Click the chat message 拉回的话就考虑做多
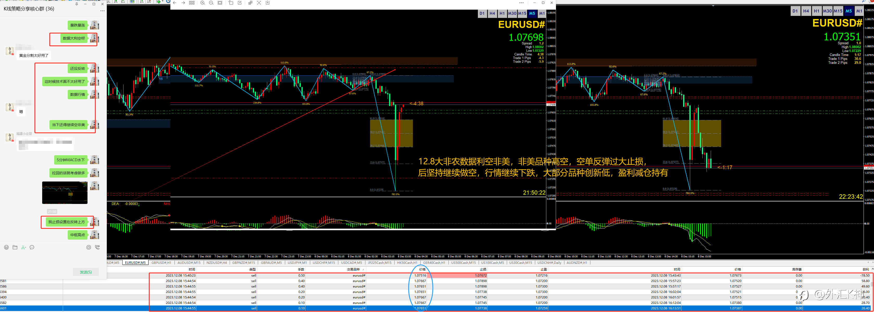 coord(68,173)
